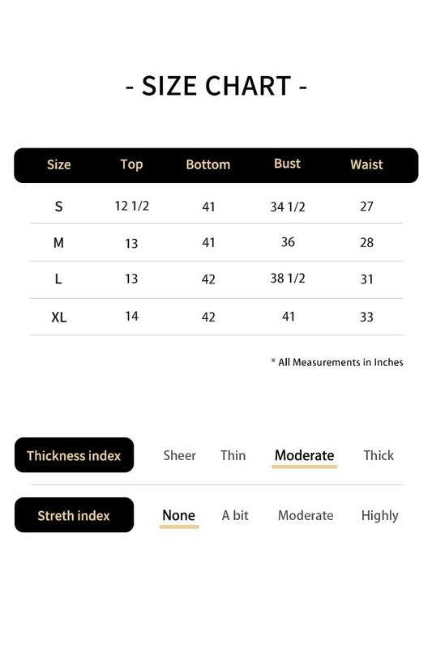432x648 pixels.
Task: Pick the A bit stretch option
Action: 235,515
